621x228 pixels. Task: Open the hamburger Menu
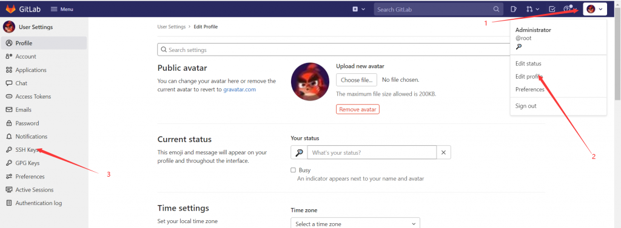click(x=62, y=9)
